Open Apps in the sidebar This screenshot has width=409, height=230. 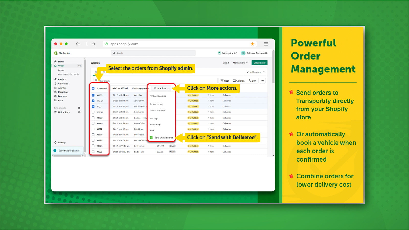click(60, 100)
